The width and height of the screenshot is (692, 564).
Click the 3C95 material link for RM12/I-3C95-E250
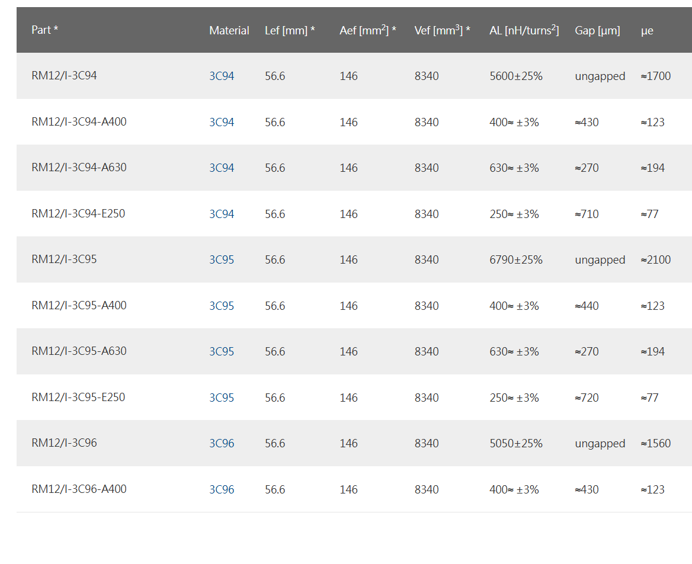pos(222,398)
